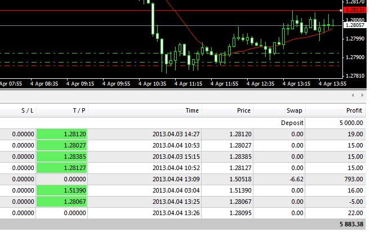Click the 1.27900 price scale label
Image resolution: width=388 pixels, height=232 pixels.
[355, 57]
